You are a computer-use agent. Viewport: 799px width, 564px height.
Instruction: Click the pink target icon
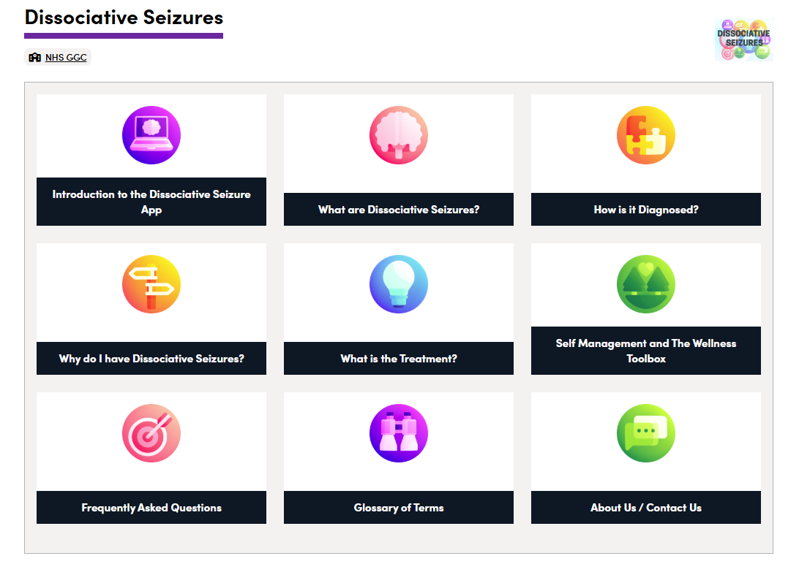pos(151,433)
